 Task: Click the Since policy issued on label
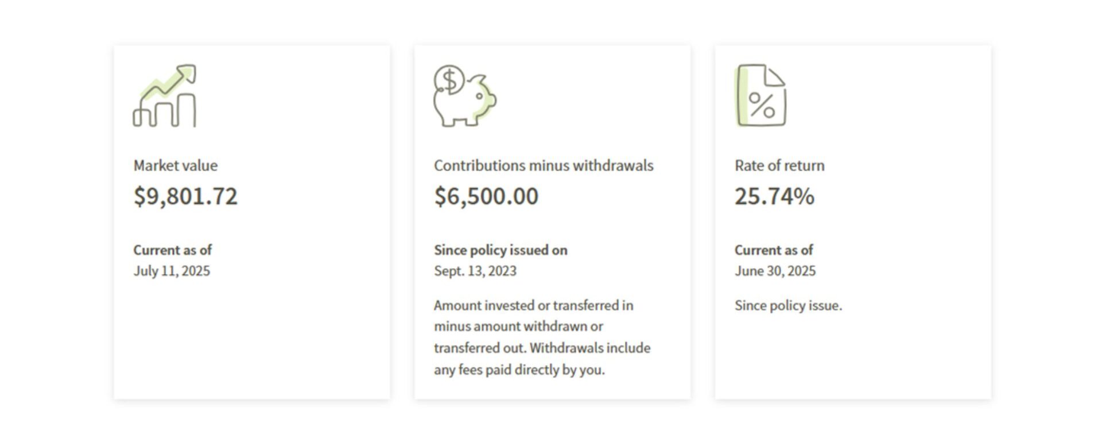500,250
